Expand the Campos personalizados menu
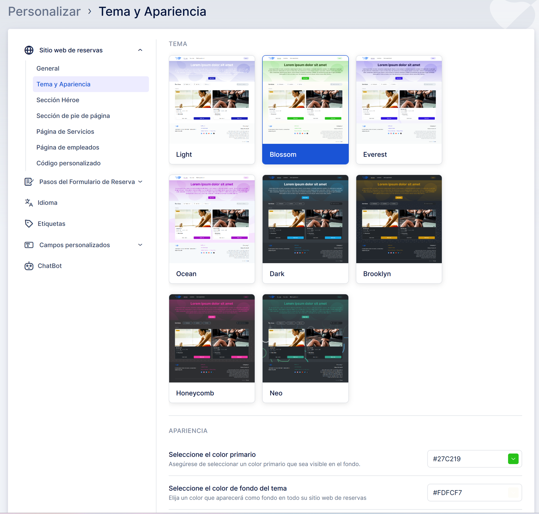 point(140,245)
